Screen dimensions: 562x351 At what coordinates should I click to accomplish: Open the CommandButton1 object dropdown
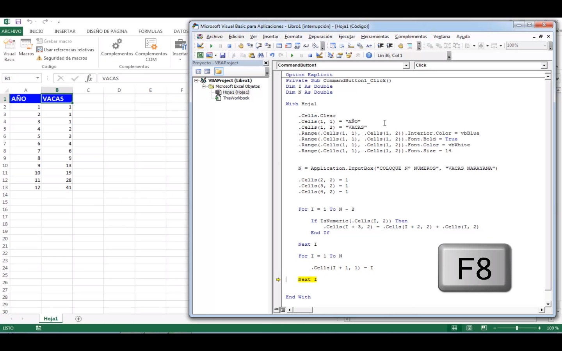click(406, 66)
